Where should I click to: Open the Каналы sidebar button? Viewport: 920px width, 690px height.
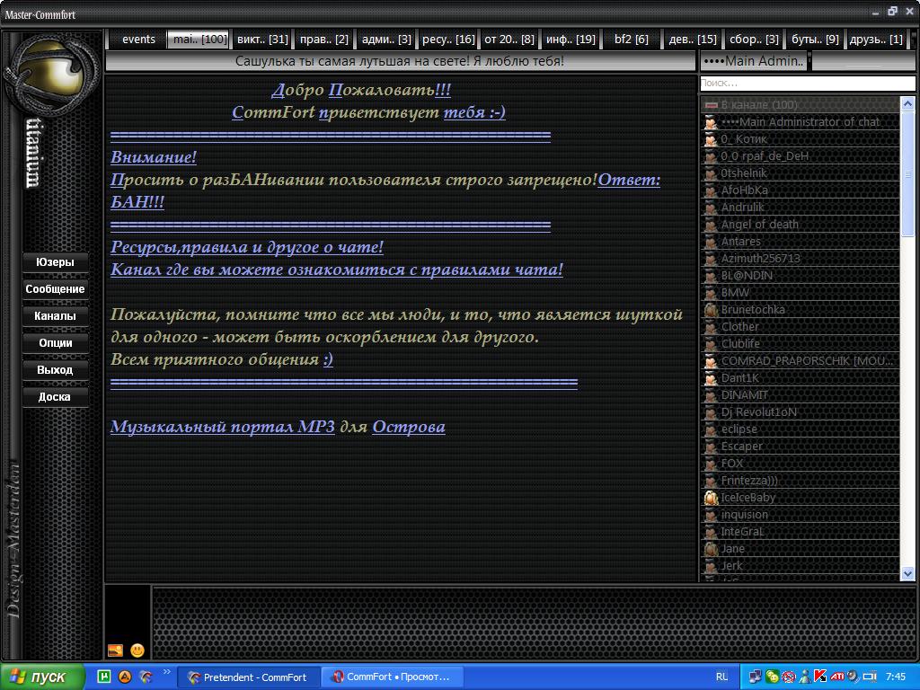[55, 316]
